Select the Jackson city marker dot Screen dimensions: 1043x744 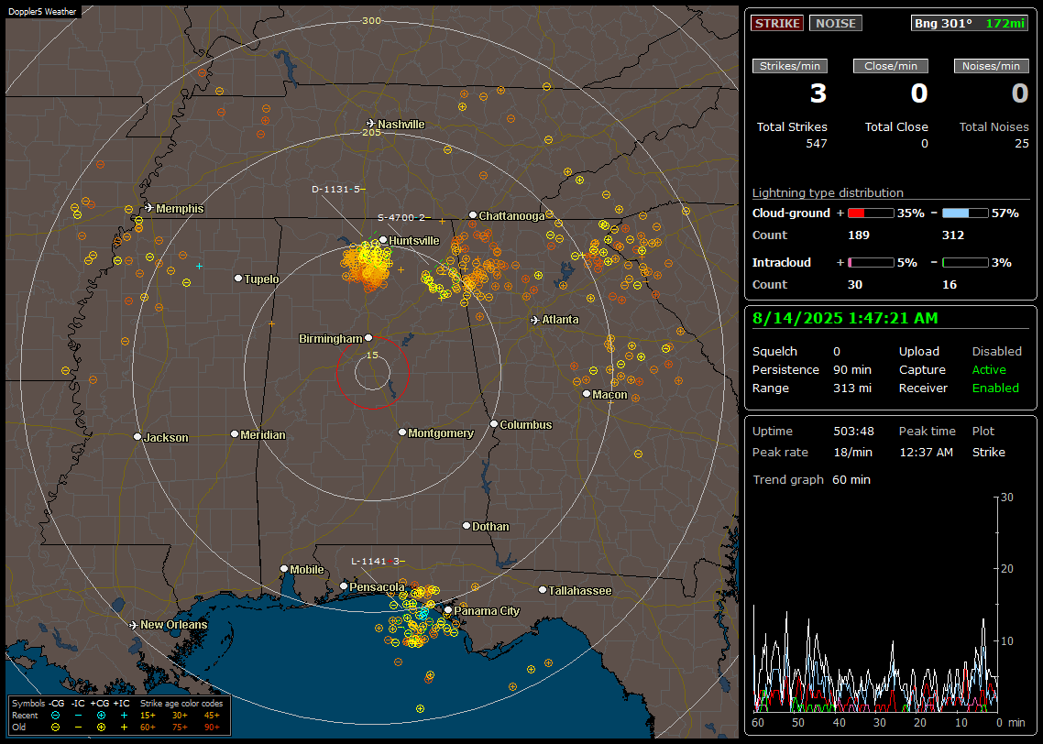coord(137,437)
